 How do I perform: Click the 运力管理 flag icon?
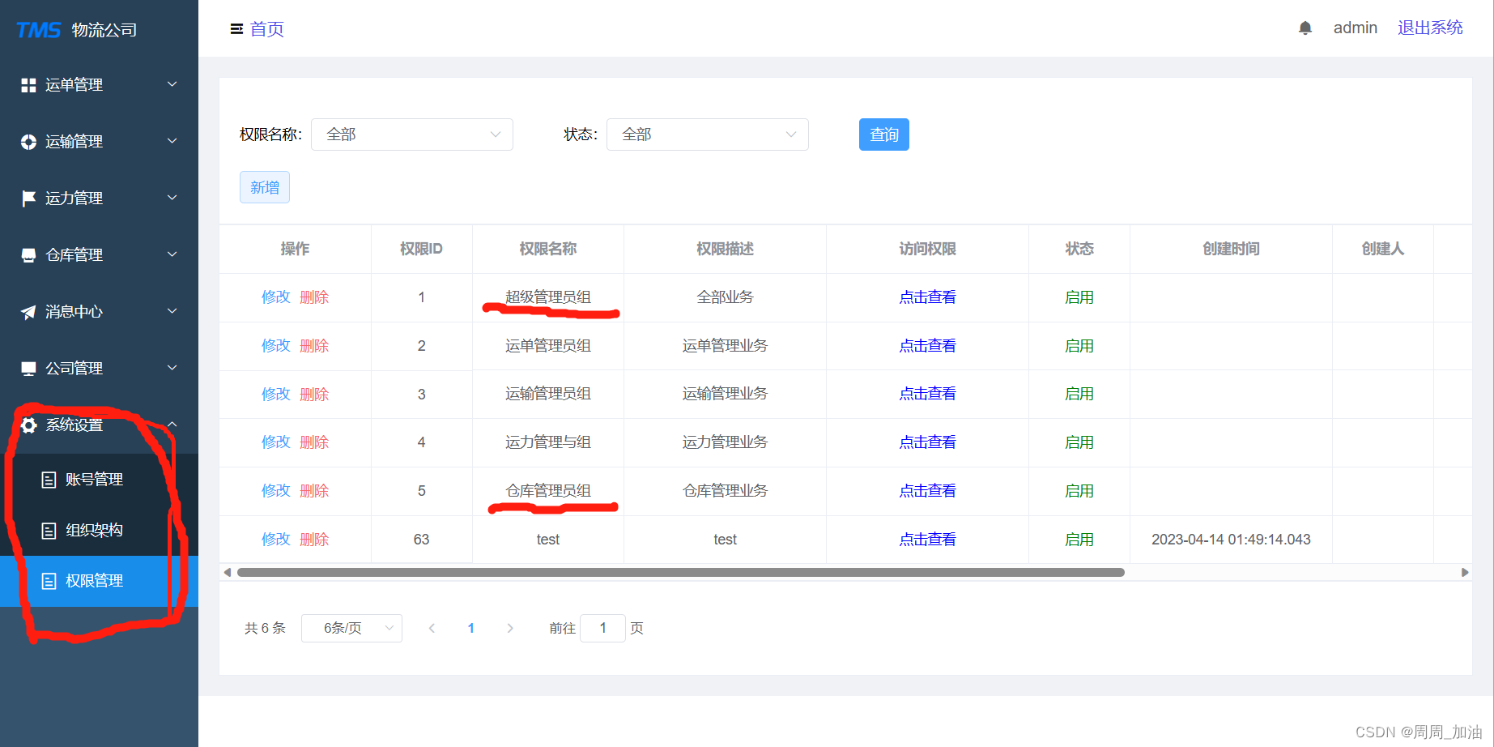point(28,198)
